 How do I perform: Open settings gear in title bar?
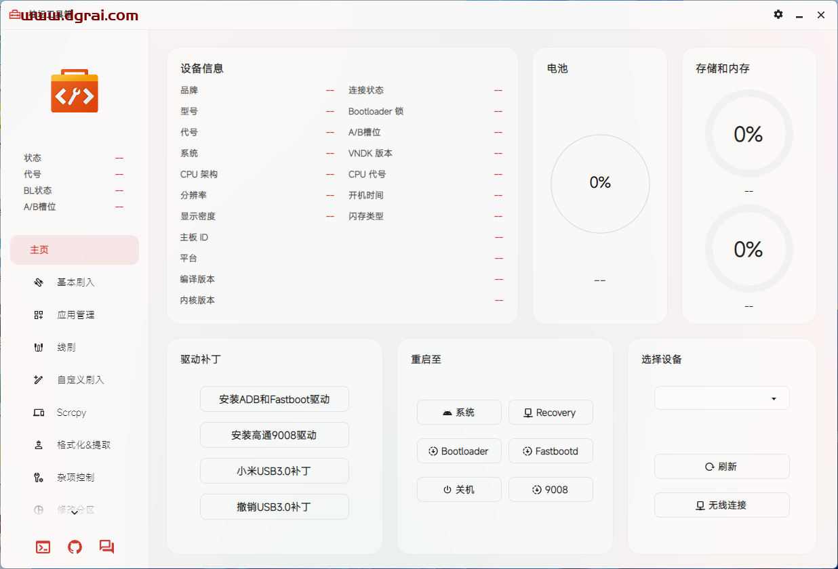pyautogui.click(x=778, y=14)
